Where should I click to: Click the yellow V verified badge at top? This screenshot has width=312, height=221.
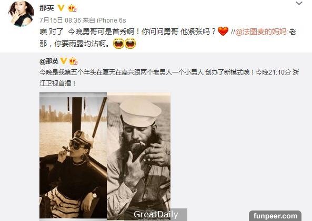click(61, 8)
